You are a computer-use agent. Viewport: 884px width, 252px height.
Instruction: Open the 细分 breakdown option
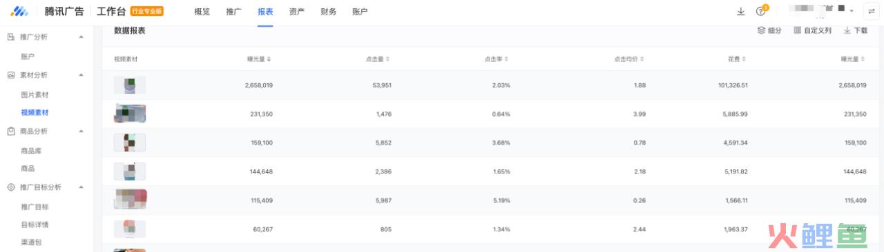click(769, 30)
